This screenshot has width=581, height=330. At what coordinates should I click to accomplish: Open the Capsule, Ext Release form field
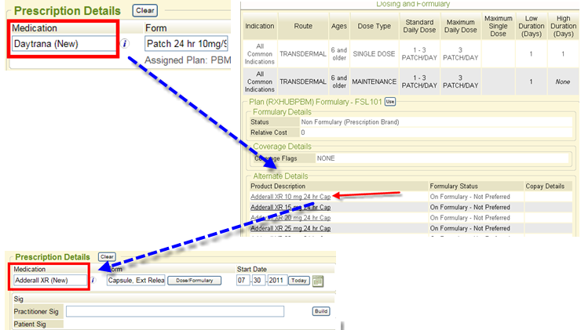[x=136, y=281]
